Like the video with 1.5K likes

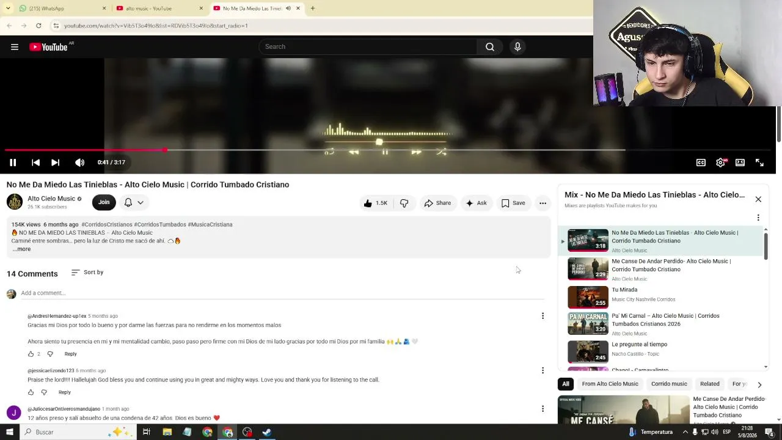tap(376, 204)
